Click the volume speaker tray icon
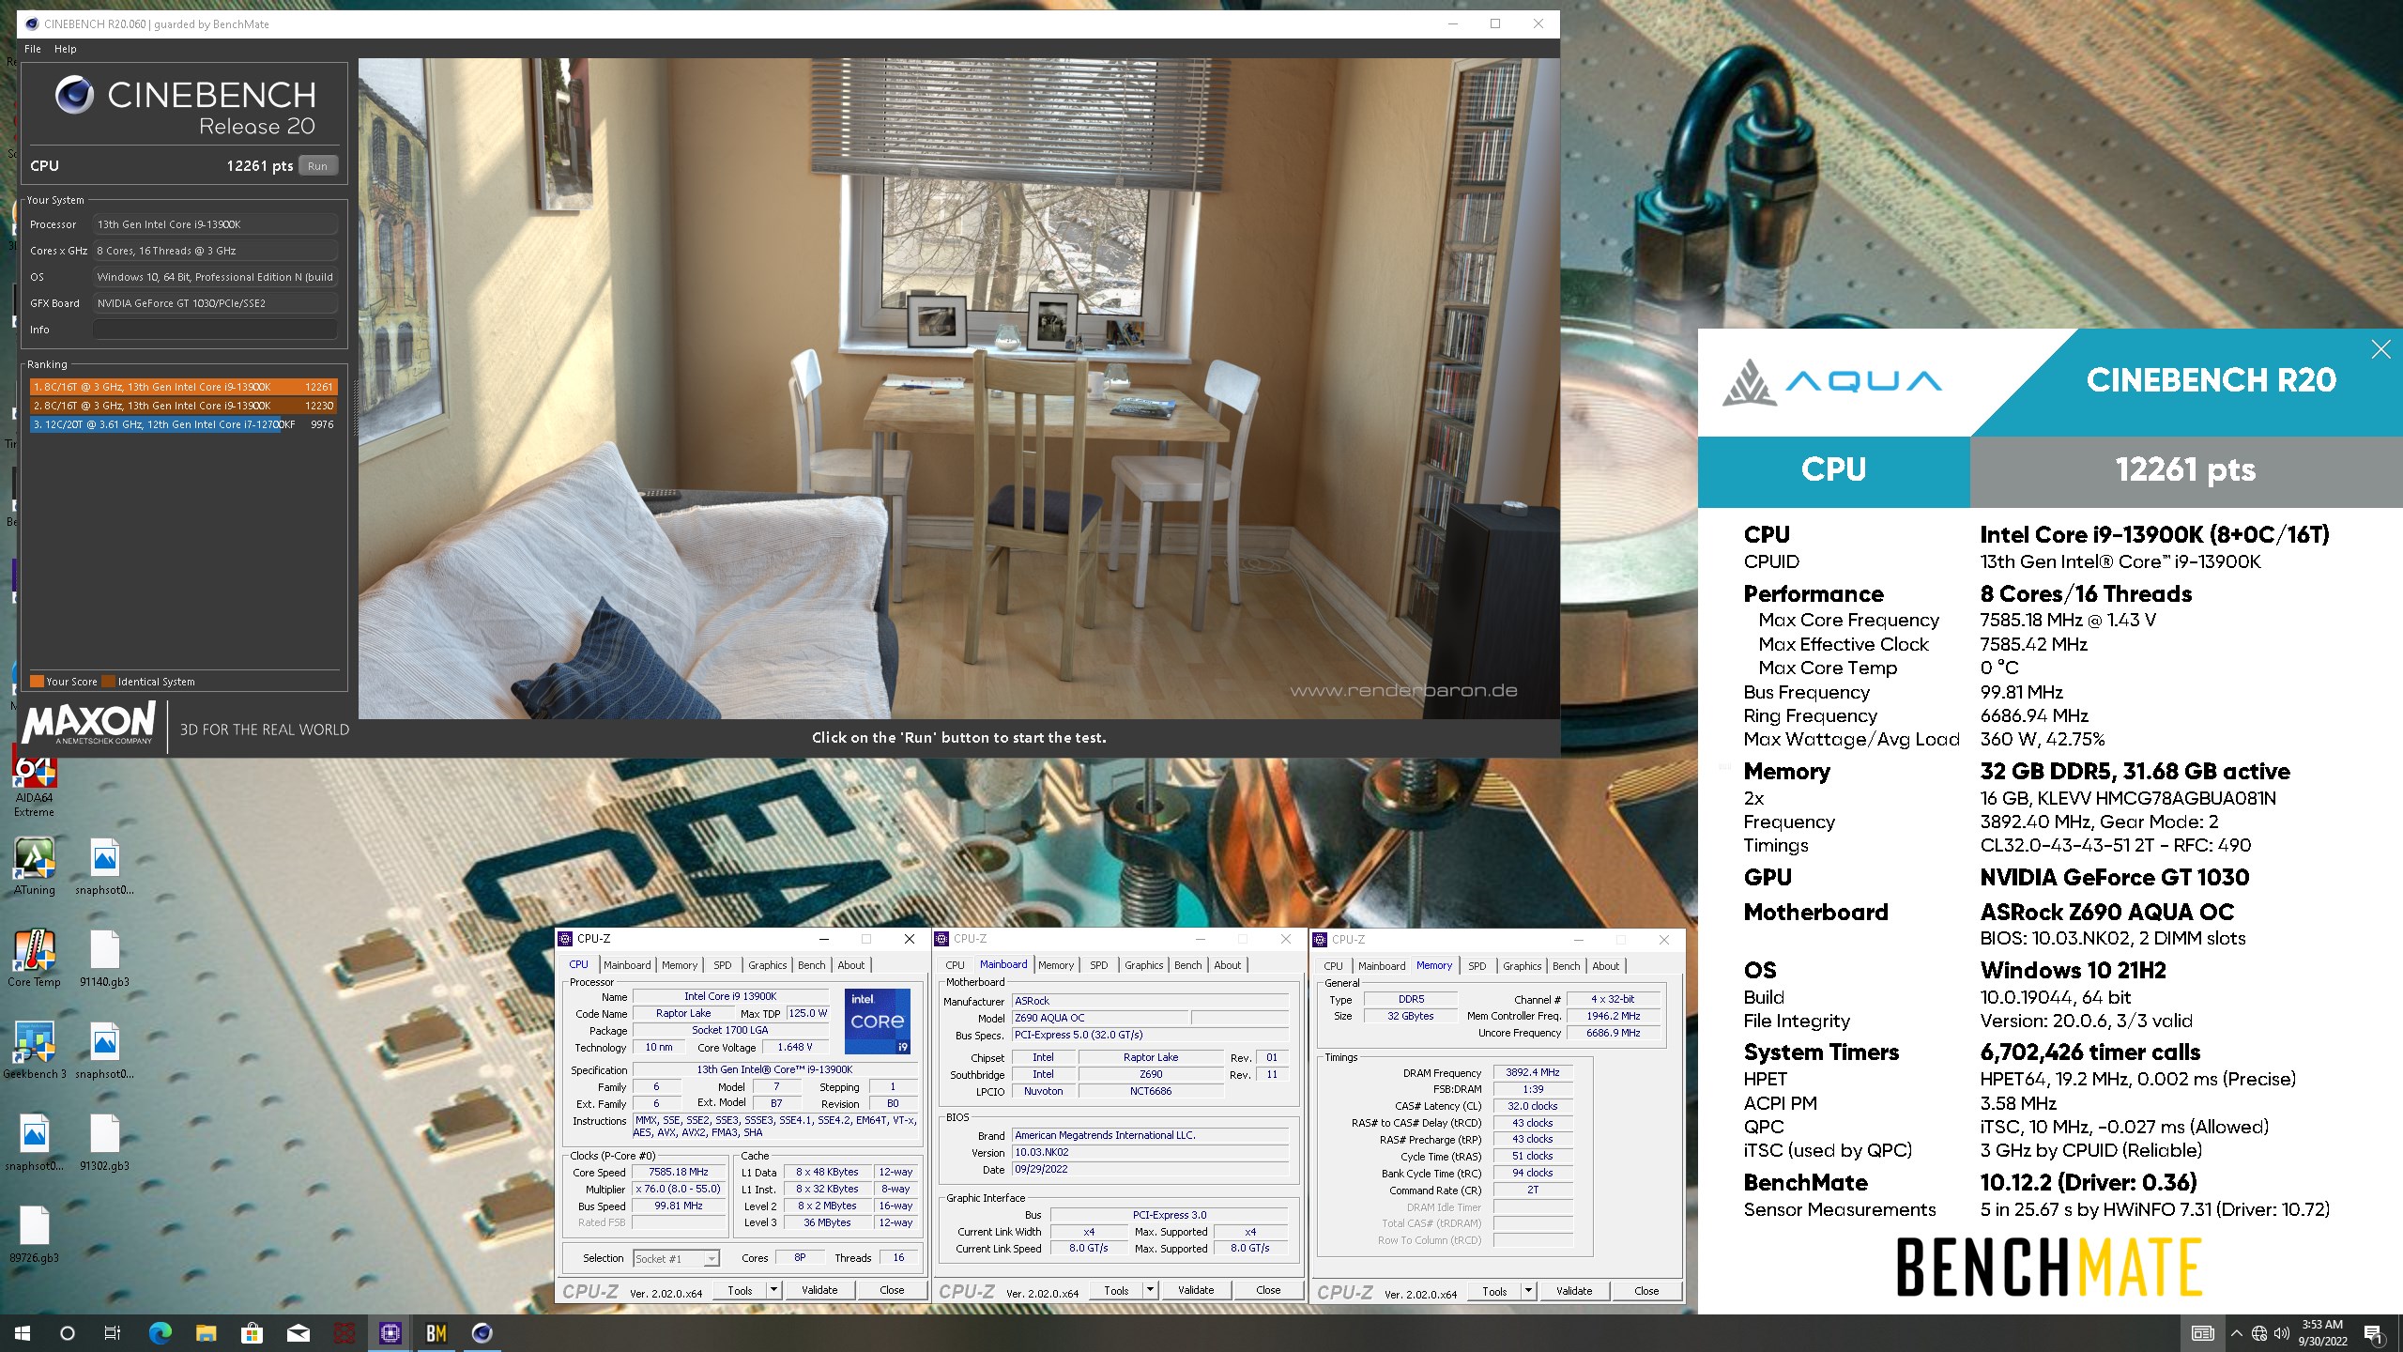Image resolution: width=2403 pixels, height=1352 pixels. point(2281,1333)
